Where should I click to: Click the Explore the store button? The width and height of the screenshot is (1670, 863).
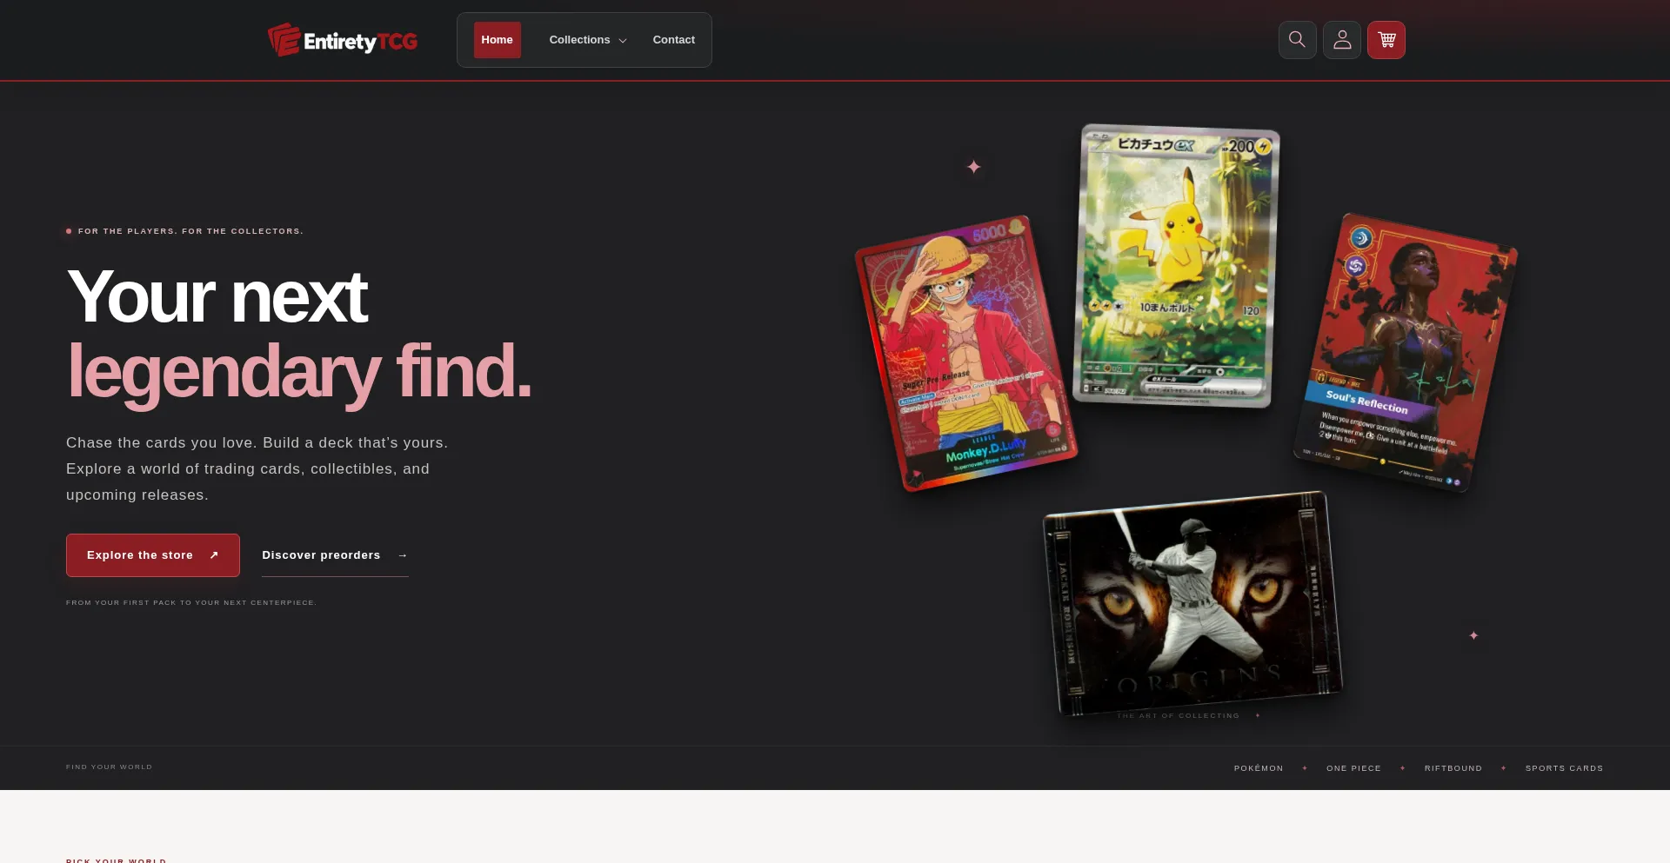[153, 555]
